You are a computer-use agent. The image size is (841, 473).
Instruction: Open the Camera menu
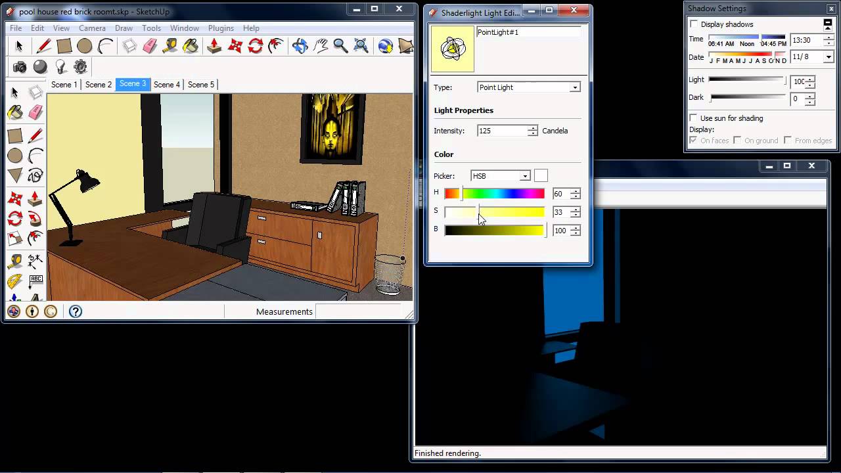[92, 28]
